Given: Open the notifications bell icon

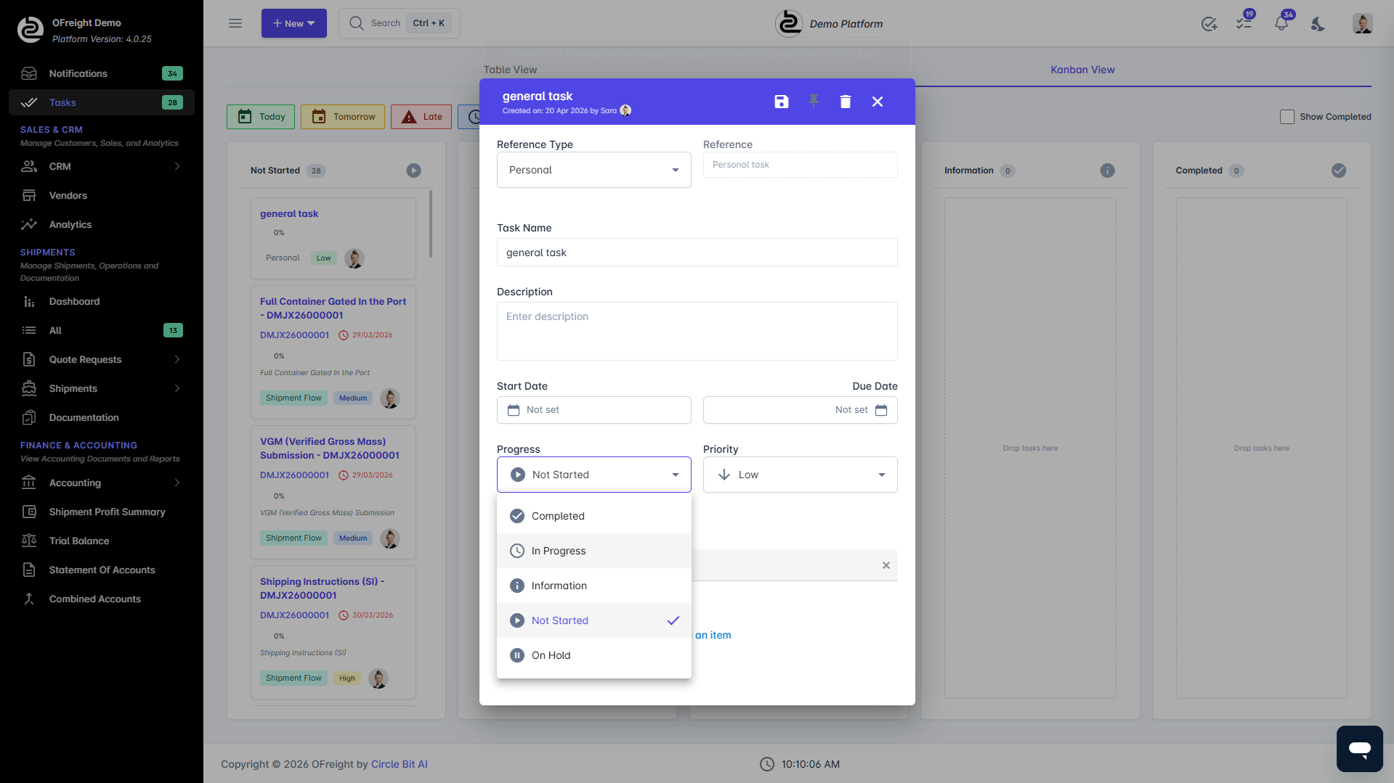Looking at the screenshot, I should (x=1281, y=24).
